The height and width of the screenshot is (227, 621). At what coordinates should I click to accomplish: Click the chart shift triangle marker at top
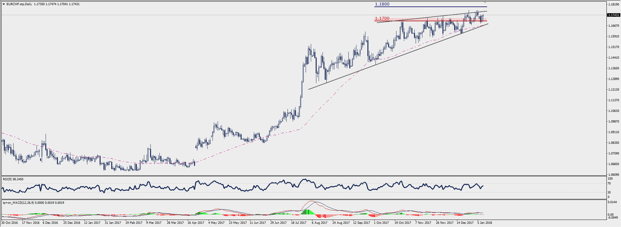485,2
